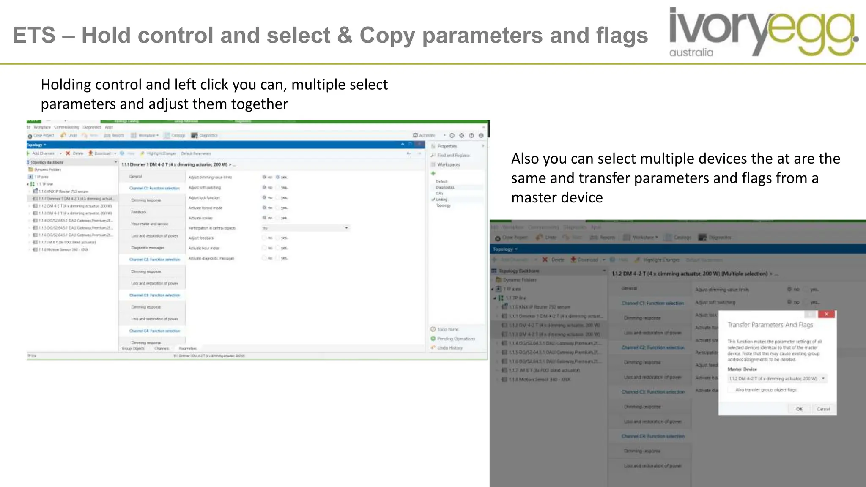Collapse 1 IP area in right window tree
The height and width of the screenshot is (487, 866).
[x=493, y=289]
